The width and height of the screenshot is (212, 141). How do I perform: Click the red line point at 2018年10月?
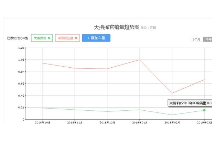point(42,63)
